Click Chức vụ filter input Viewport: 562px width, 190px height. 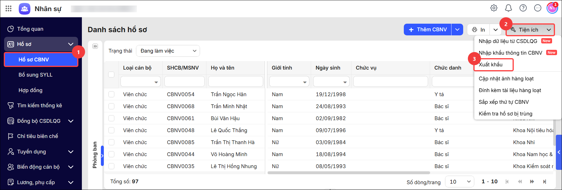[391, 82]
